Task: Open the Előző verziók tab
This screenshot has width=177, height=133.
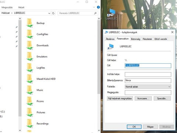Action: click(161, 39)
